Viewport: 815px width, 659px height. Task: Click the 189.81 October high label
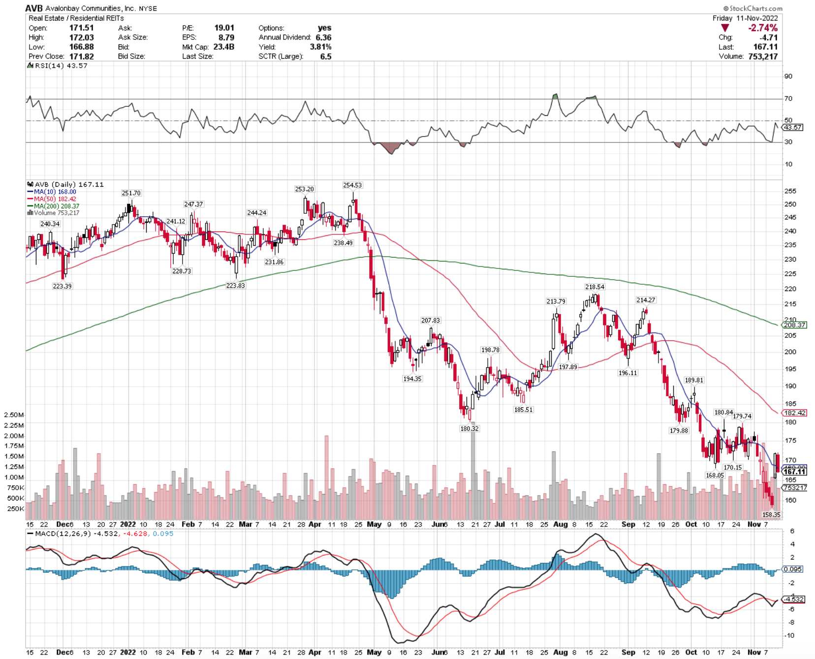tap(694, 380)
